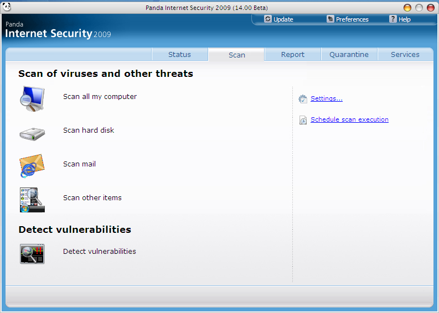Click the Internet Security 2009 header logo text
The image size is (439, 313).
click(x=58, y=34)
